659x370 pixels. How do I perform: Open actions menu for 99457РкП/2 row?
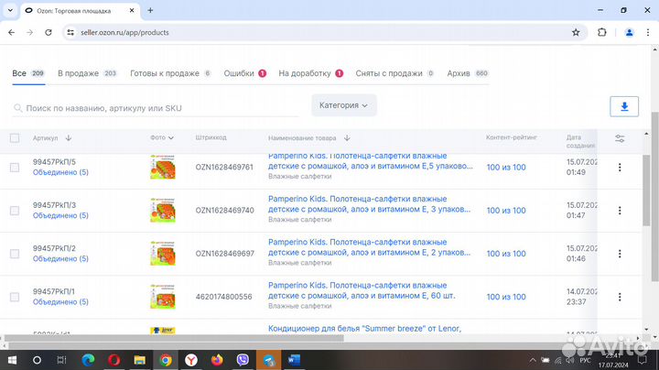tap(620, 254)
